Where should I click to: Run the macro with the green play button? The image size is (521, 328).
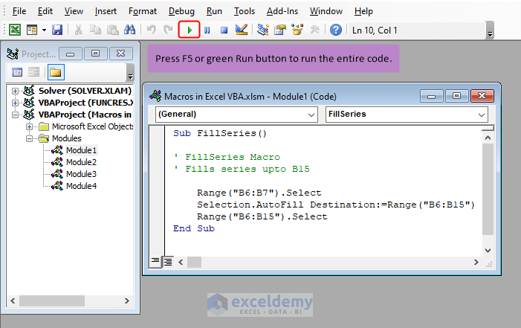(x=190, y=30)
